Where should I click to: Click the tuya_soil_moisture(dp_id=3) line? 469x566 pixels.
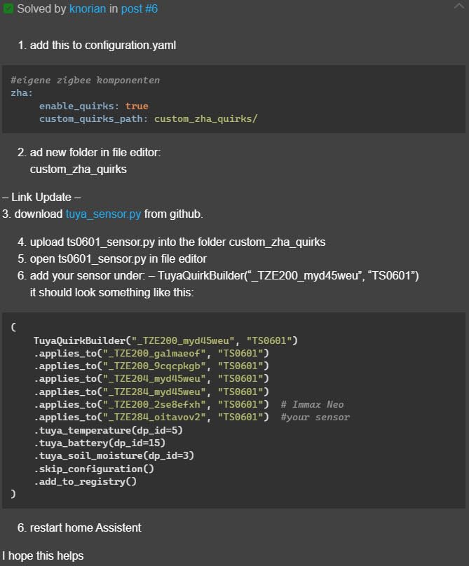pos(114,455)
